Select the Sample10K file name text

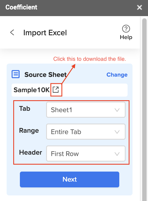[31, 90]
